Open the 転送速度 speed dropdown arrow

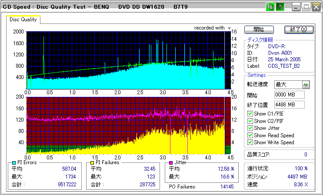pos(306,85)
